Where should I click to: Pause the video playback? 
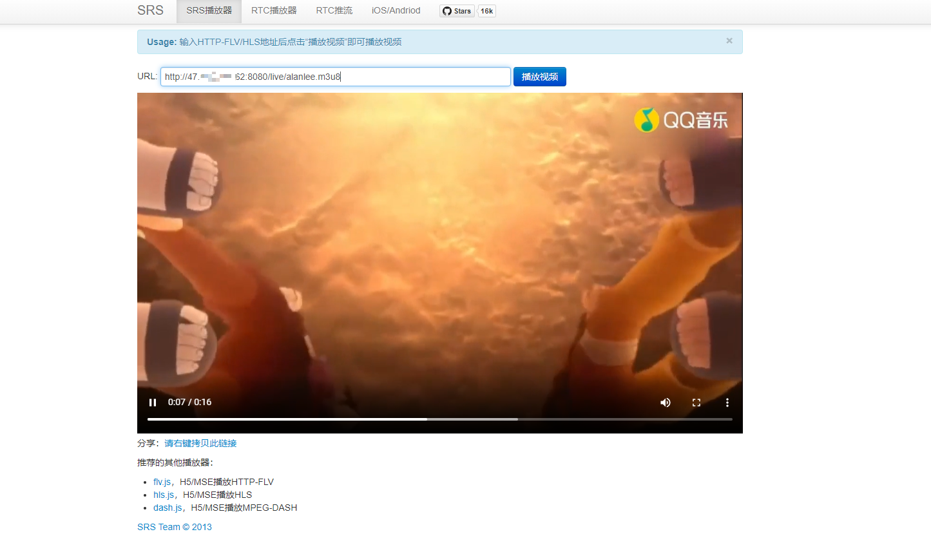tap(153, 403)
